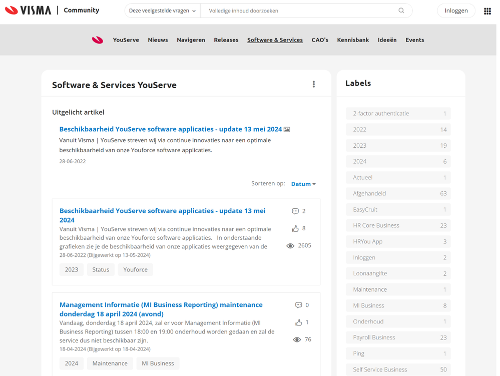Open the Navigeren menu item

coord(191,40)
